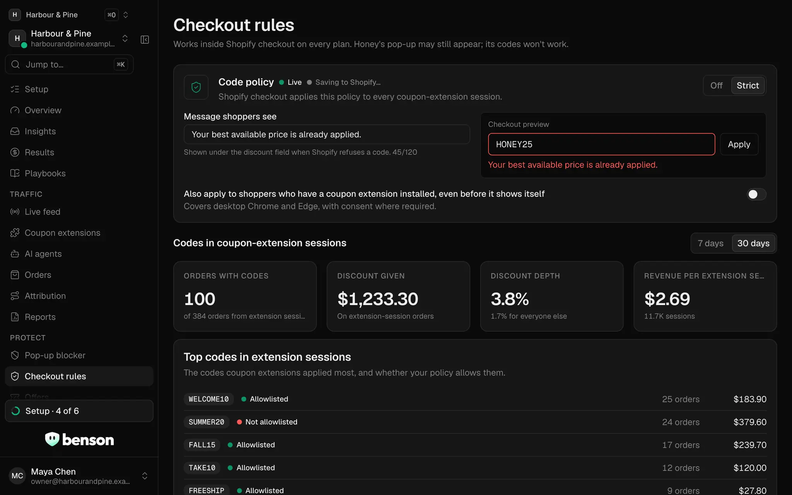The width and height of the screenshot is (792, 495).
Task: Click the Reports document icon
Action: point(15,317)
